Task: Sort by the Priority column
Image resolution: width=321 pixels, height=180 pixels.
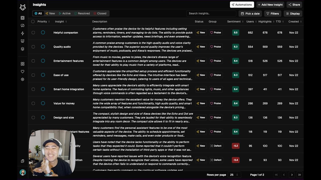Action: tap(43, 21)
